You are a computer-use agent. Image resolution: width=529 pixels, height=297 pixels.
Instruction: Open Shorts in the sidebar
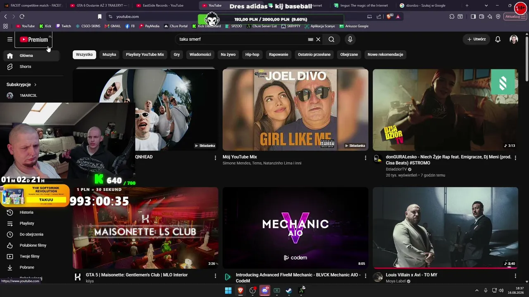(x=32, y=67)
